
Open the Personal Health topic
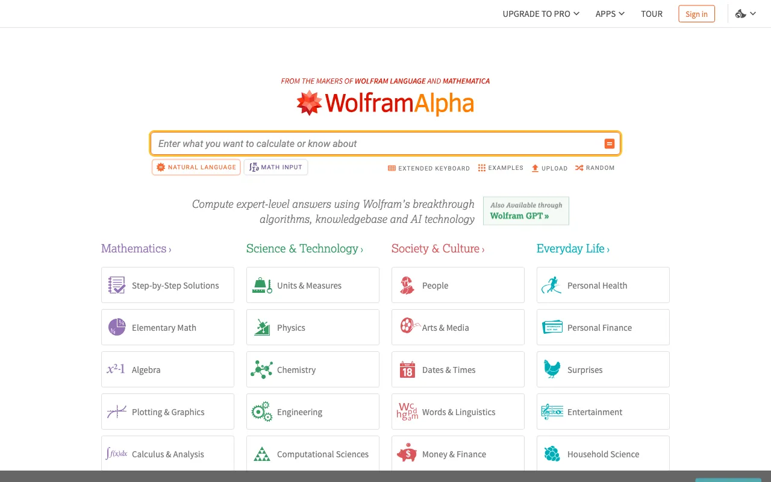point(603,285)
